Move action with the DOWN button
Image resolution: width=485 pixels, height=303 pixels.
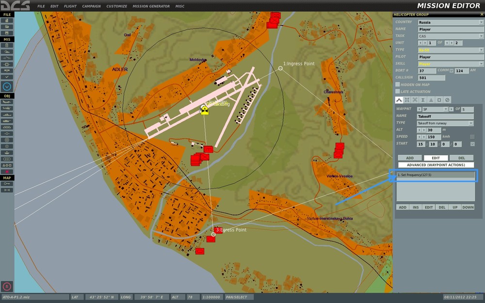click(x=468, y=207)
